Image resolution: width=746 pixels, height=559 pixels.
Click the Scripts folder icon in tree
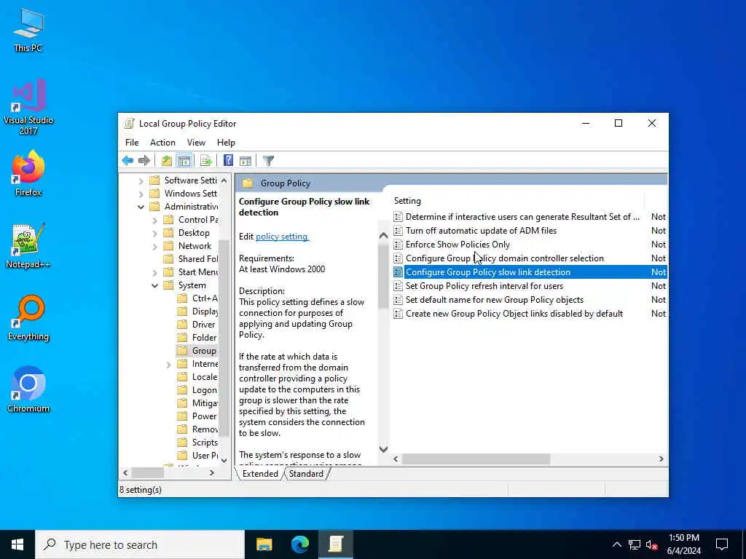pyautogui.click(x=181, y=443)
